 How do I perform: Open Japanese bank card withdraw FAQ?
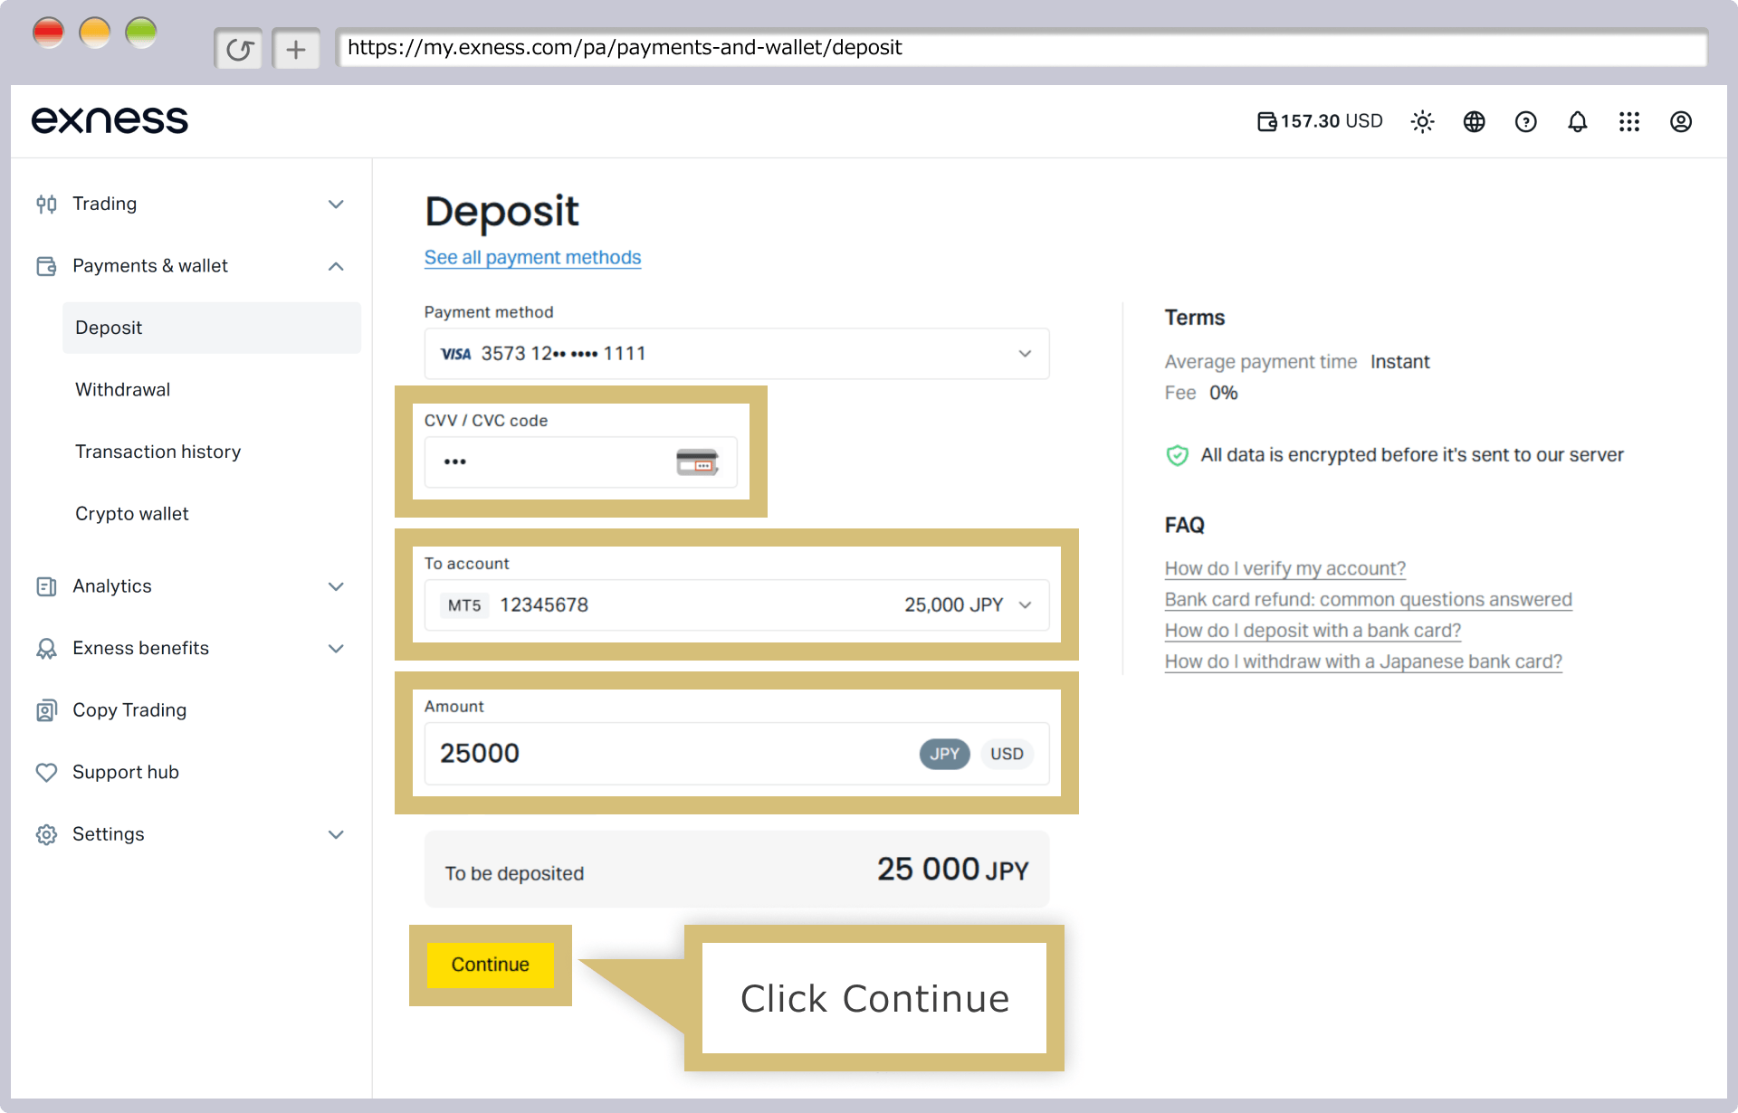[1363, 661]
